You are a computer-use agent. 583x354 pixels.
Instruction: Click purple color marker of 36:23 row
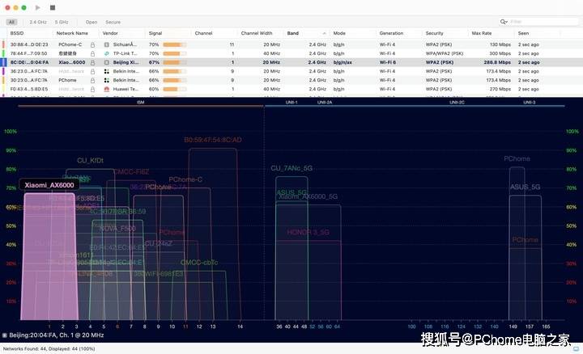[3, 71]
